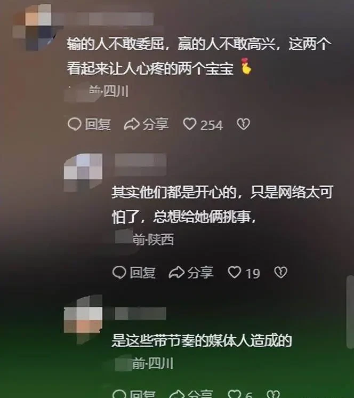The image size is (354, 398).
Task: Share the top comment about 两个宝宝
Action: coord(146,124)
